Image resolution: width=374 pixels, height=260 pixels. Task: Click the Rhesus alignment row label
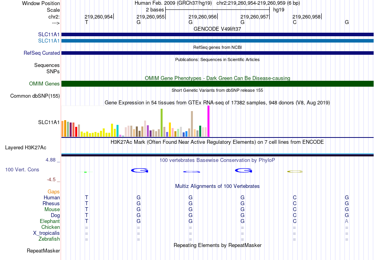(51, 203)
